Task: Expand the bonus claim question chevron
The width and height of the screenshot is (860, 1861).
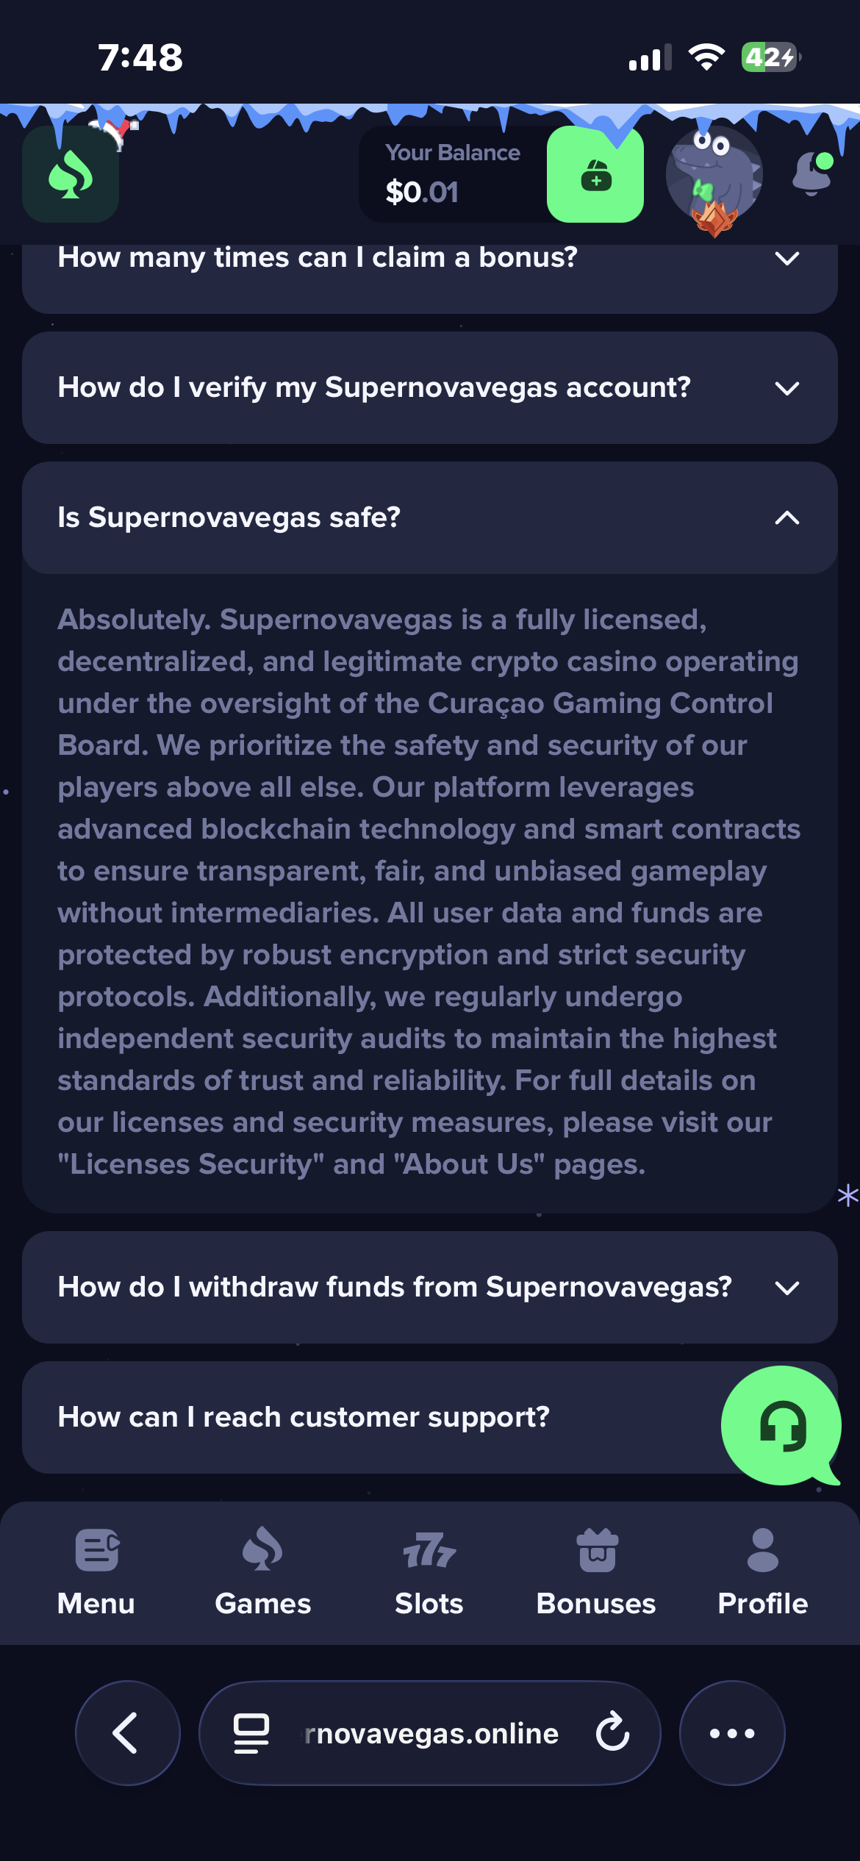Action: (x=786, y=259)
